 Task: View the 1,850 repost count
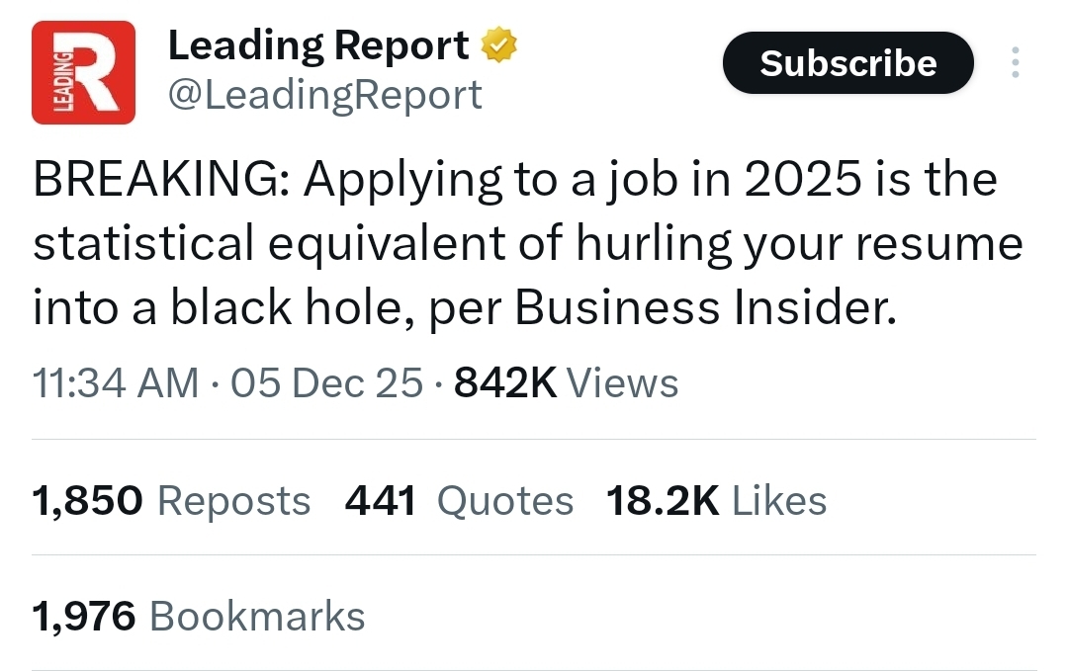point(88,501)
